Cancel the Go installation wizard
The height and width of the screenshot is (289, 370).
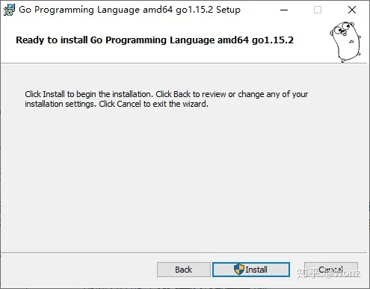pyautogui.click(x=331, y=270)
